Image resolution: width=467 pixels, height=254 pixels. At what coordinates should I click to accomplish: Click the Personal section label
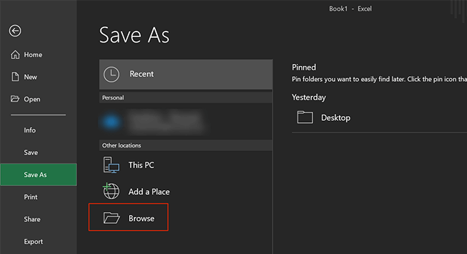[113, 97]
